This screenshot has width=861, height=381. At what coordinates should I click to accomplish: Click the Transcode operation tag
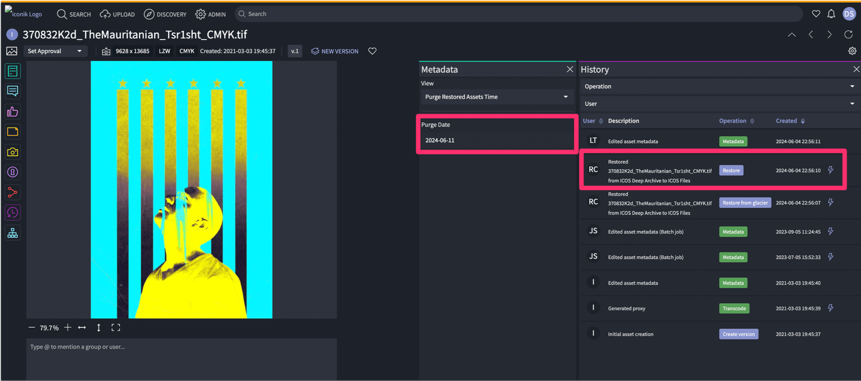pyautogui.click(x=734, y=308)
